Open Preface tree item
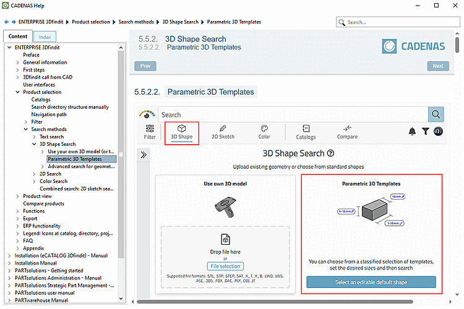Screen dimensions: 464x309 tap(32, 55)
